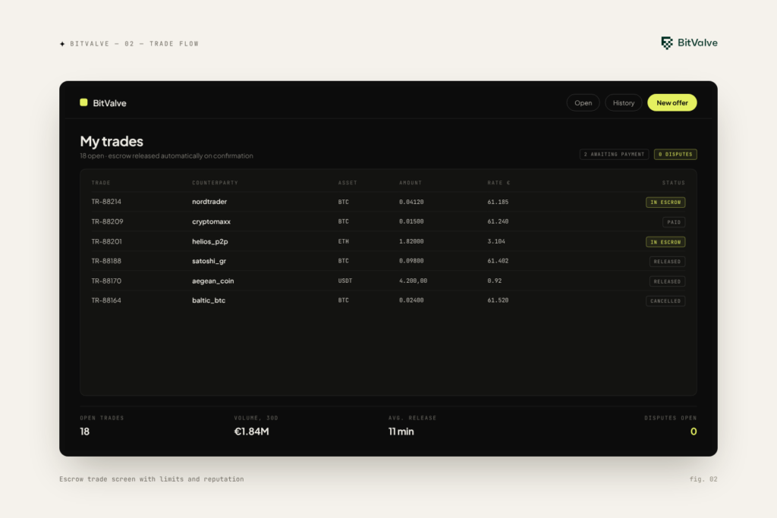777x518 pixels.
Task: Click the In Escrow status for helios_p2p
Action: click(665, 242)
